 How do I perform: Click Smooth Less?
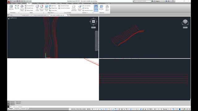pos(29,8)
